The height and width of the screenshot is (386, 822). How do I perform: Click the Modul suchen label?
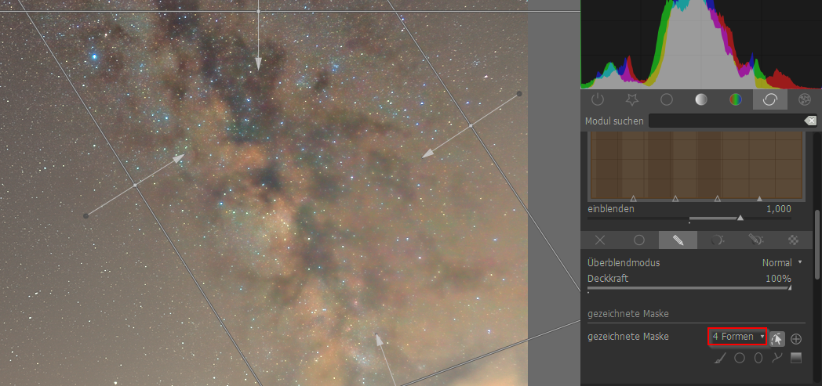pos(614,121)
